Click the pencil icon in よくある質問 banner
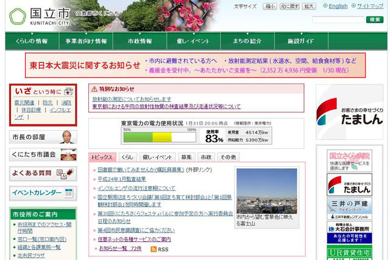 click(x=70, y=172)
